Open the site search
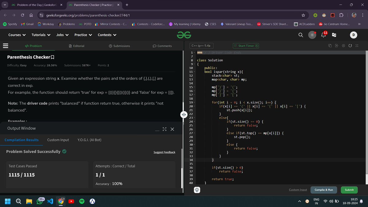Image resolution: width=368 pixels, height=207 pixels. 301,35
